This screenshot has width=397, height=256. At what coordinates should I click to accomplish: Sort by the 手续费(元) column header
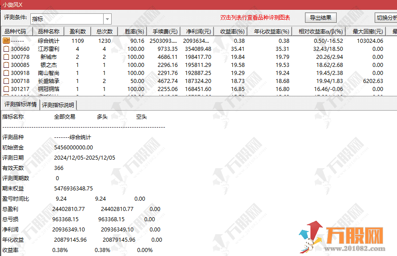pos(163,32)
